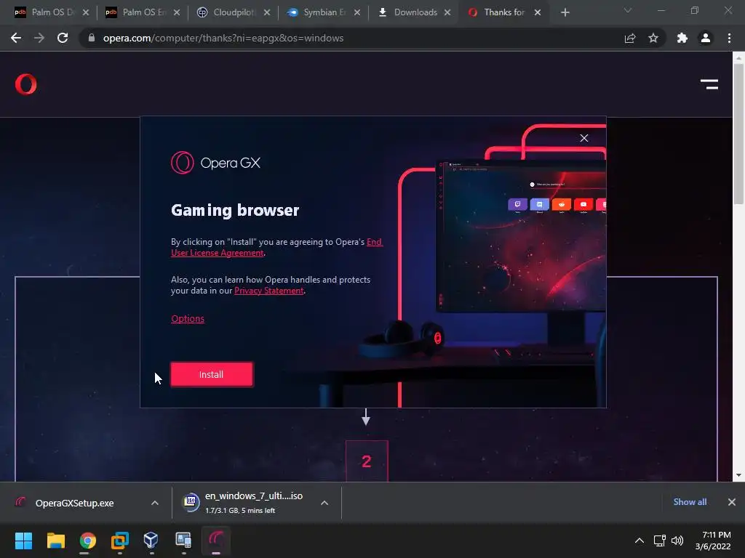Open Google Chrome from the taskbar

87,541
